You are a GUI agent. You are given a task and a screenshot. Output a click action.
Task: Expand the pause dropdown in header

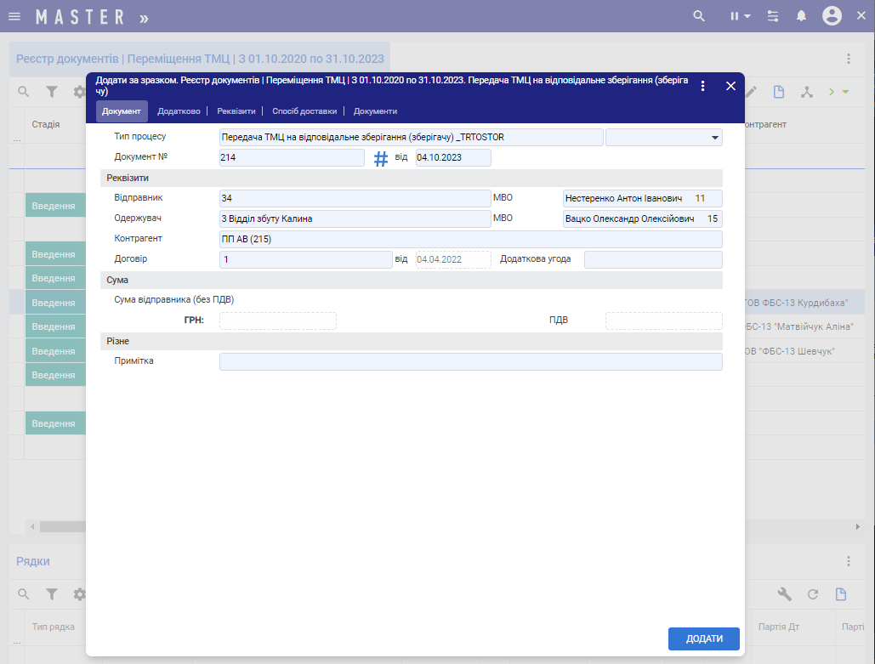(740, 16)
